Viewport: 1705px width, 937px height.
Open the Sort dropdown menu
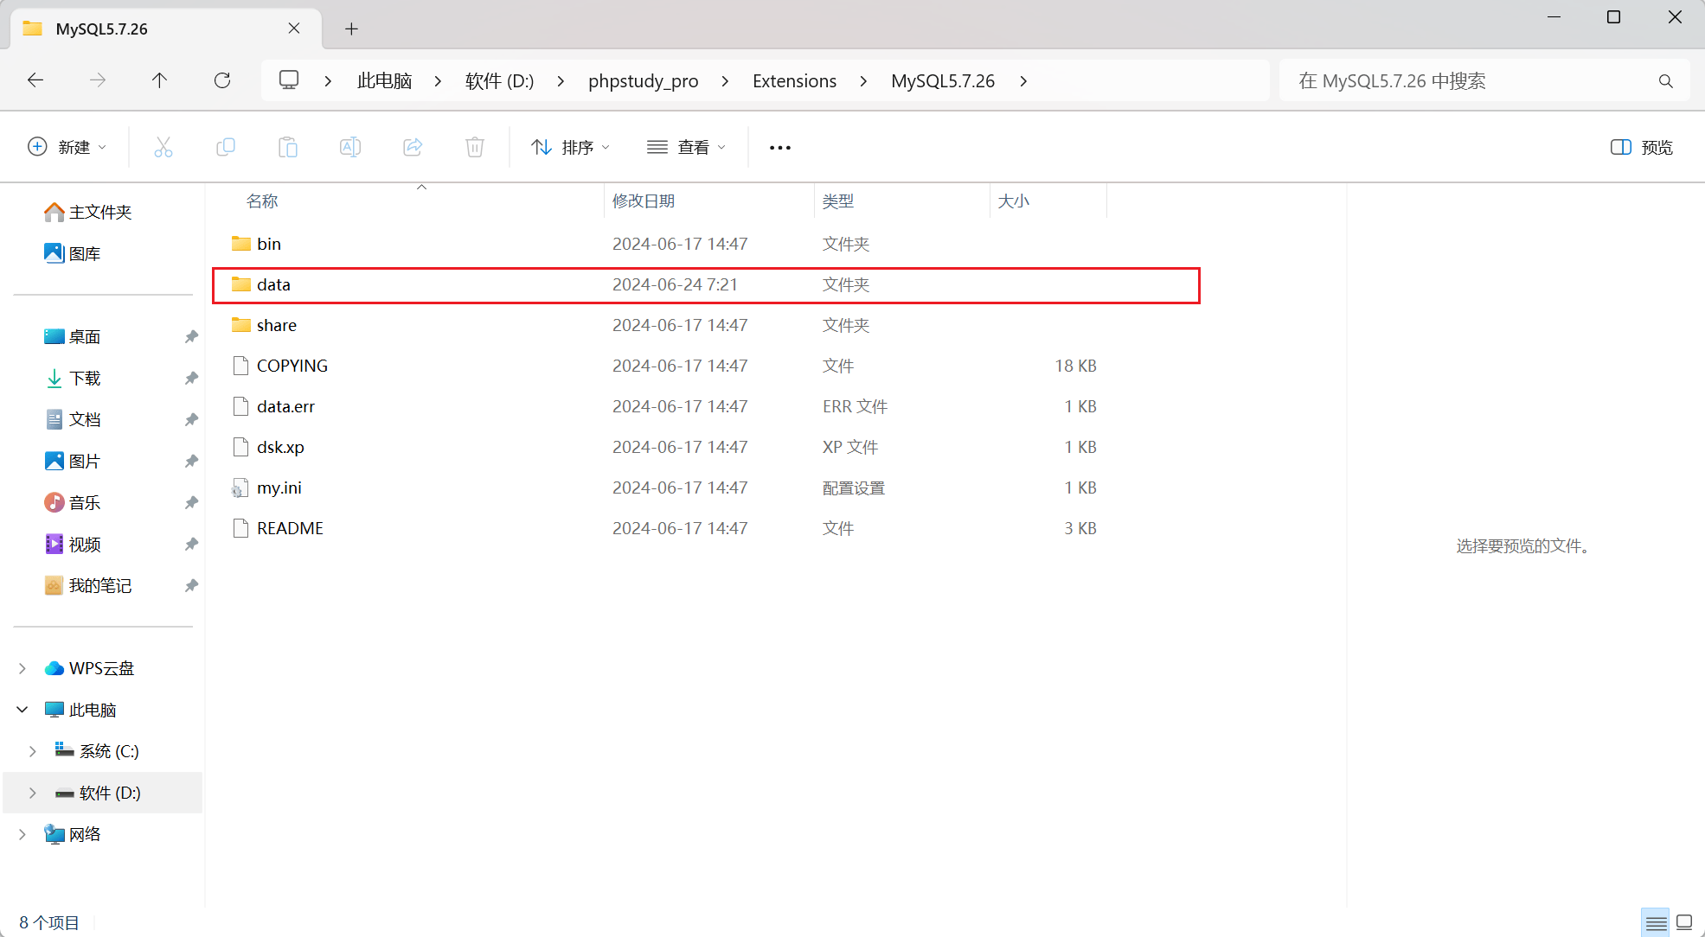[x=570, y=147]
